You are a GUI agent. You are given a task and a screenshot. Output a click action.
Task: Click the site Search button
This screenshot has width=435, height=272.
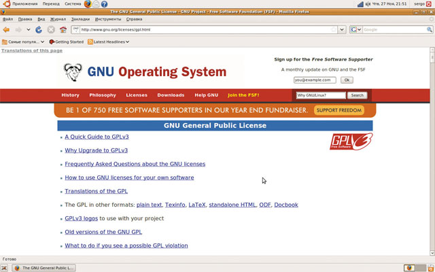pyautogui.click(x=358, y=95)
